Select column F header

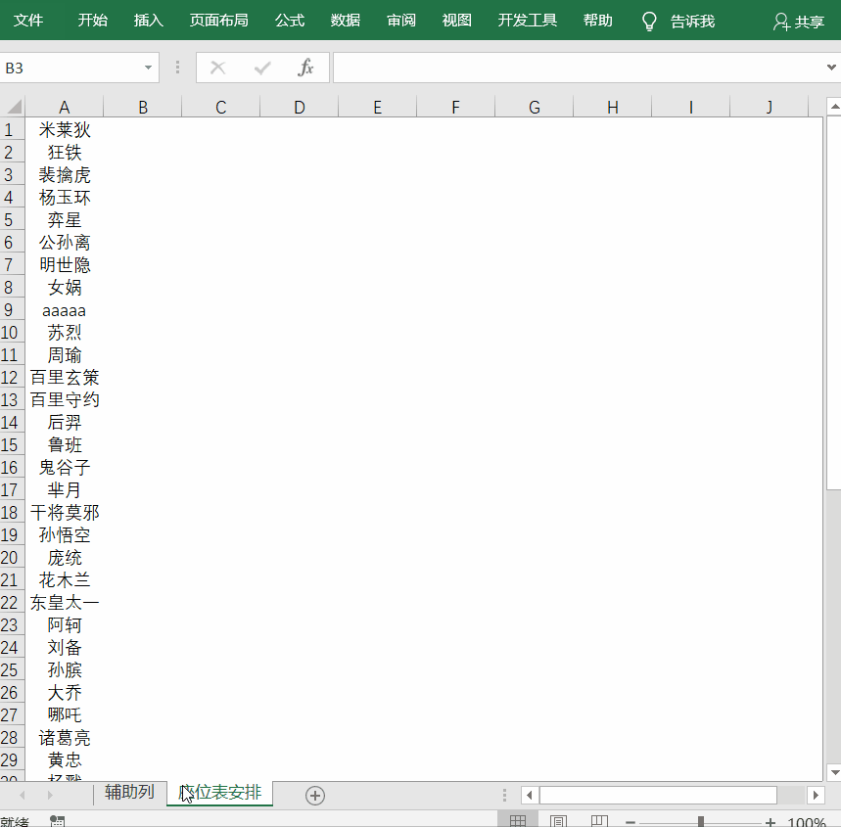click(x=456, y=108)
